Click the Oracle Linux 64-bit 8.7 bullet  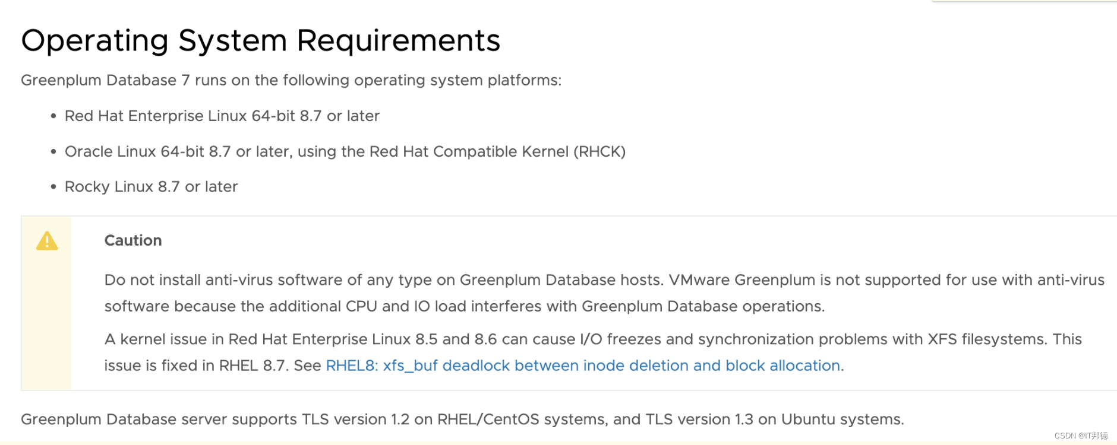pos(345,151)
